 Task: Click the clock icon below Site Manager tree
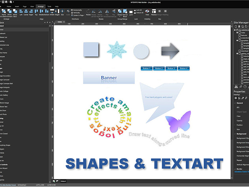(245, 87)
